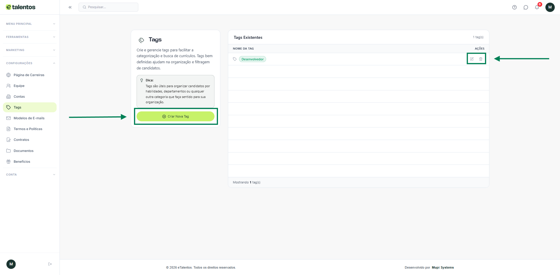Click the eTalentos logo
This screenshot has height=275, width=560.
point(21,7)
